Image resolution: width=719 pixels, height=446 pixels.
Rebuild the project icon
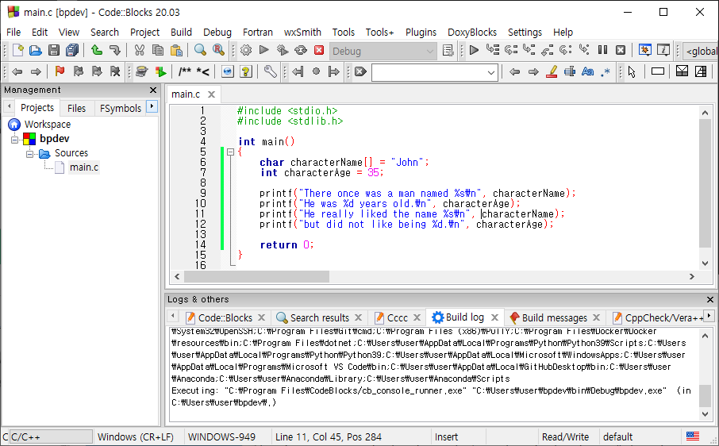pos(301,51)
